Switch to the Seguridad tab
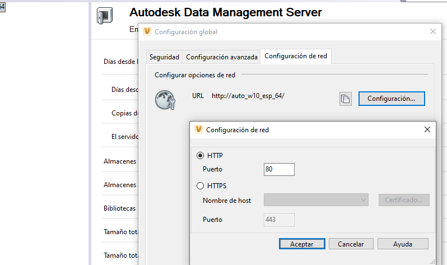447x265 pixels. [164, 57]
